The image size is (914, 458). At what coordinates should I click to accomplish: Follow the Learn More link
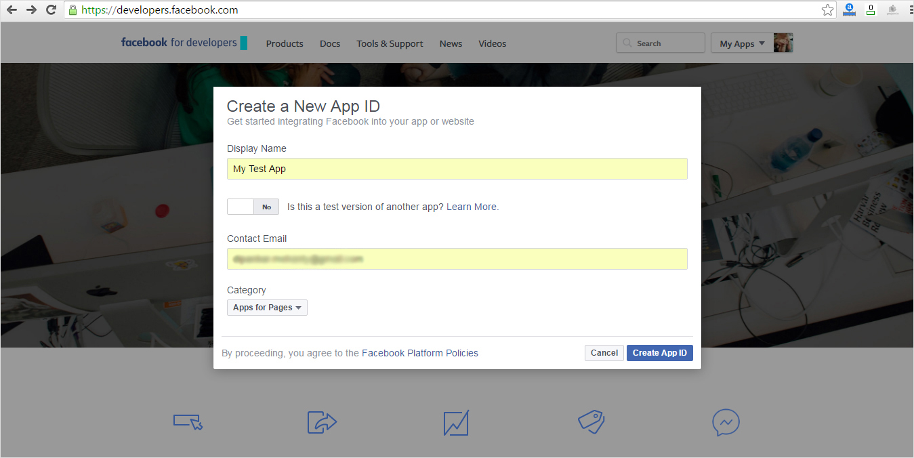pyautogui.click(x=472, y=207)
